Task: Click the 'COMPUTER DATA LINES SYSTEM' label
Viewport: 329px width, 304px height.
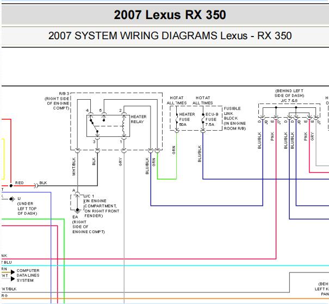Action: [28, 276]
